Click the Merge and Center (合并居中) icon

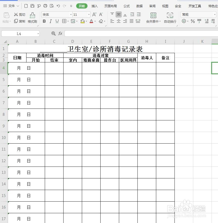[153, 15]
